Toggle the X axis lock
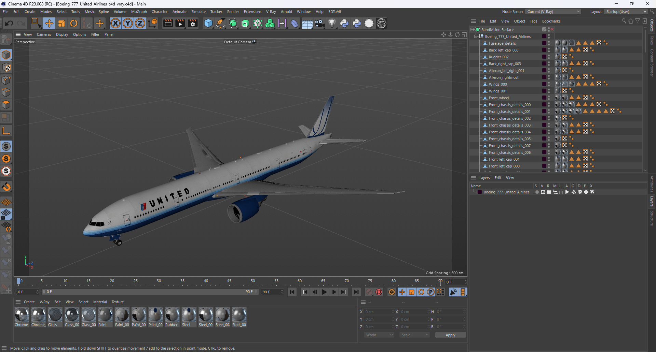The height and width of the screenshot is (352, 656). pyautogui.click(x=115, y=23)
